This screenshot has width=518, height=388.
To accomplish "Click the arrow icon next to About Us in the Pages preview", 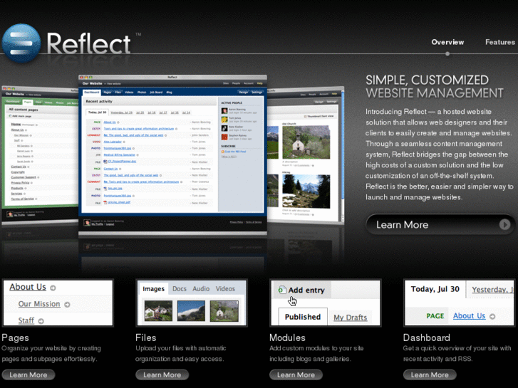I will click(x=53, y=288).
